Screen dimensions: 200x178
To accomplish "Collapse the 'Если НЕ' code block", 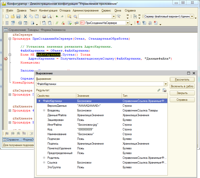I will coord(10,55).
